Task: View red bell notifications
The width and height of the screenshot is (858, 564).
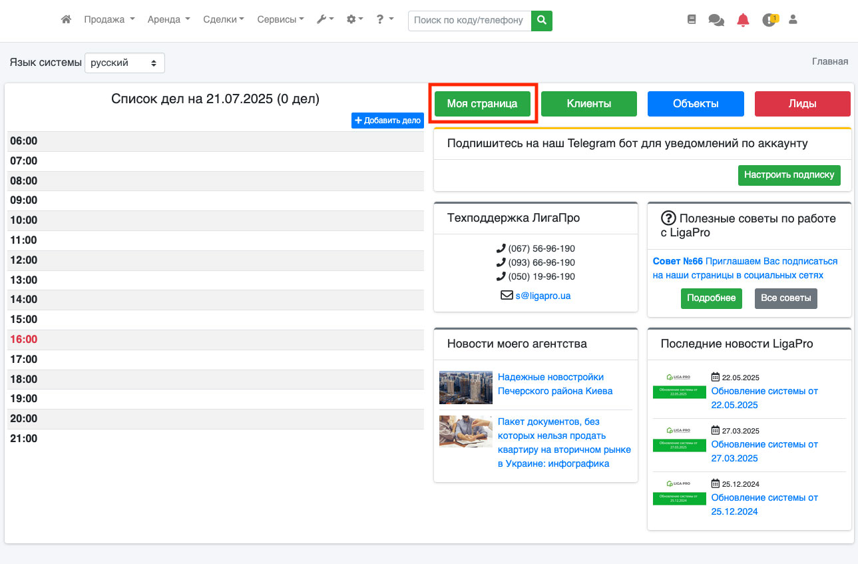Action: 743,20
